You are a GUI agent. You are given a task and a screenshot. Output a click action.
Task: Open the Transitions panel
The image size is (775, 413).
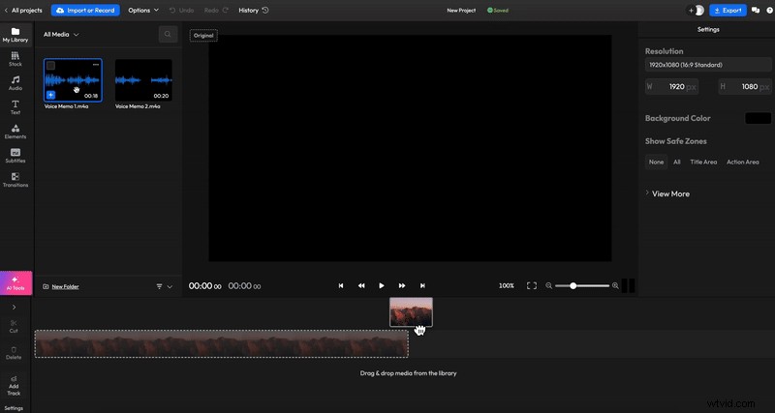(x=15, y=180)
